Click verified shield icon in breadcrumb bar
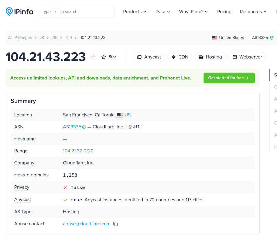The width and height of the screenshot is (277, 240). coord(272,38)
